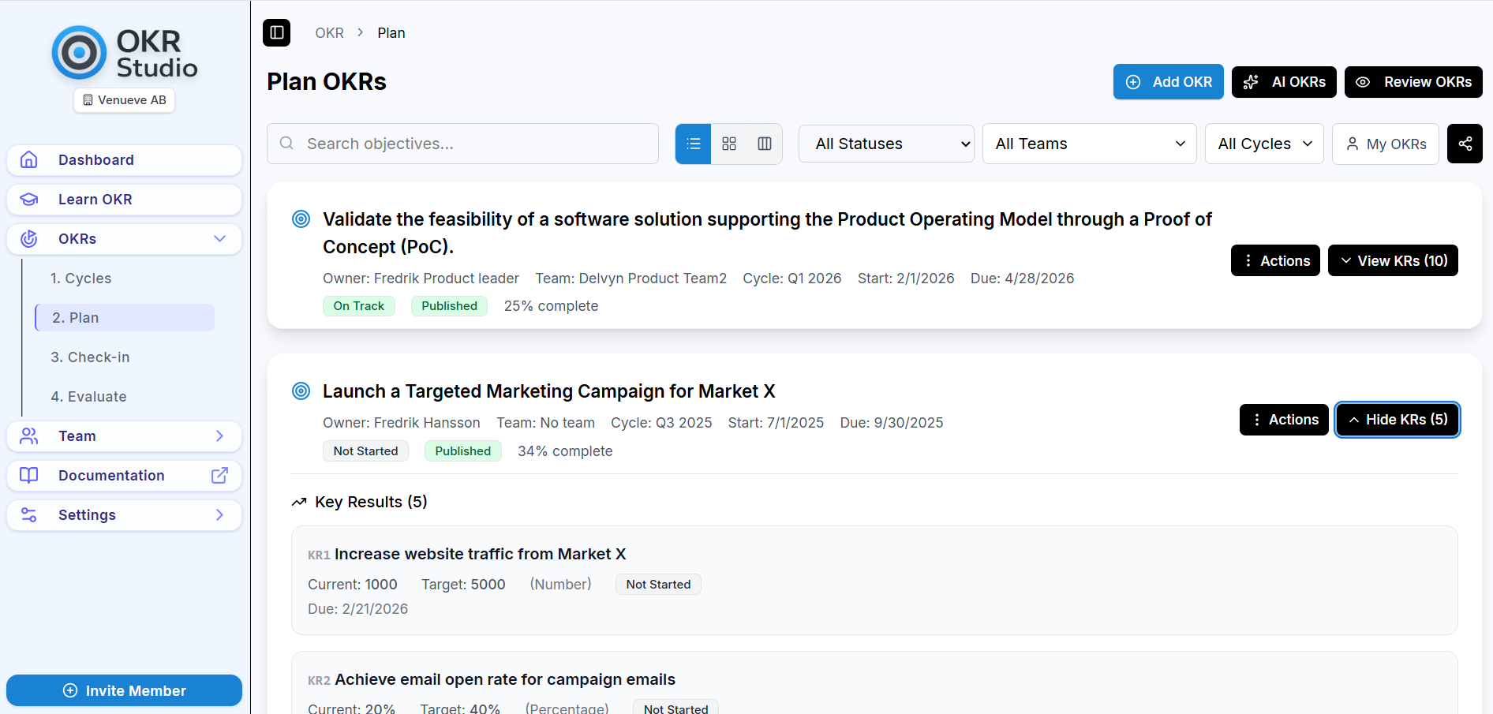Click the Invite Member button
The height and width of the screenshot is (714, 1493).
point(124,690)
